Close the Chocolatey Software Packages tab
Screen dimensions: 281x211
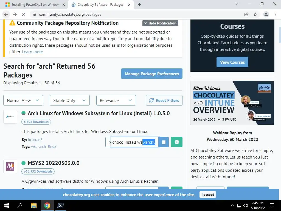point(129,5)
